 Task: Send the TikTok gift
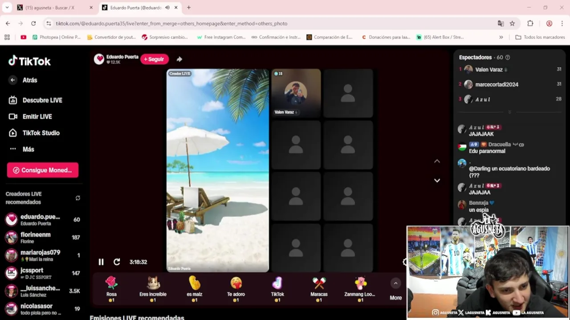pyautogui.click(x=277, y=289)
